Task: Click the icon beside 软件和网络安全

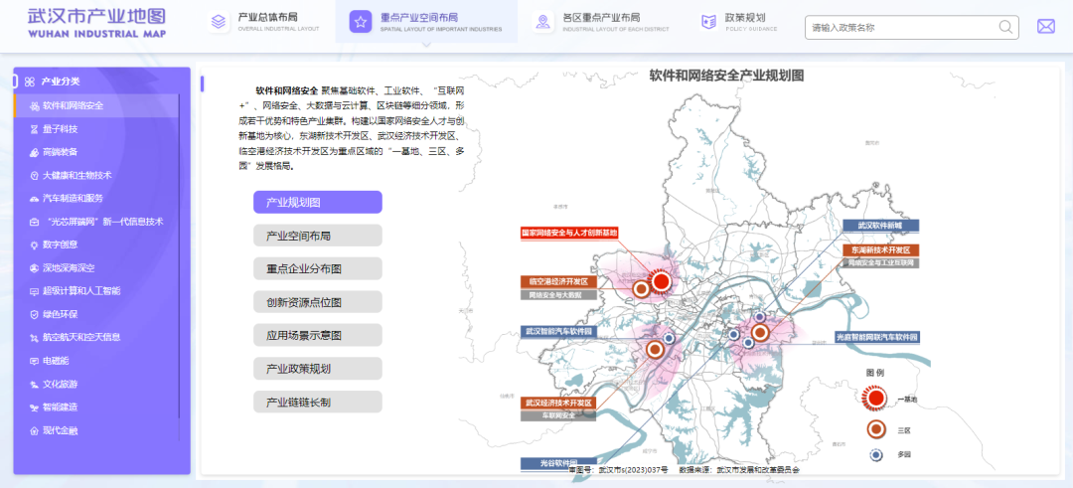Action: click(x=34, y=106)
